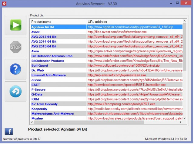Image resolution: width=194 pixels, height=144 pixels.
Task: Select the IOBit product
Action: coord(107,99)
